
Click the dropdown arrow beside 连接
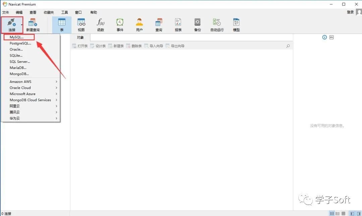(x=22, y=25)
